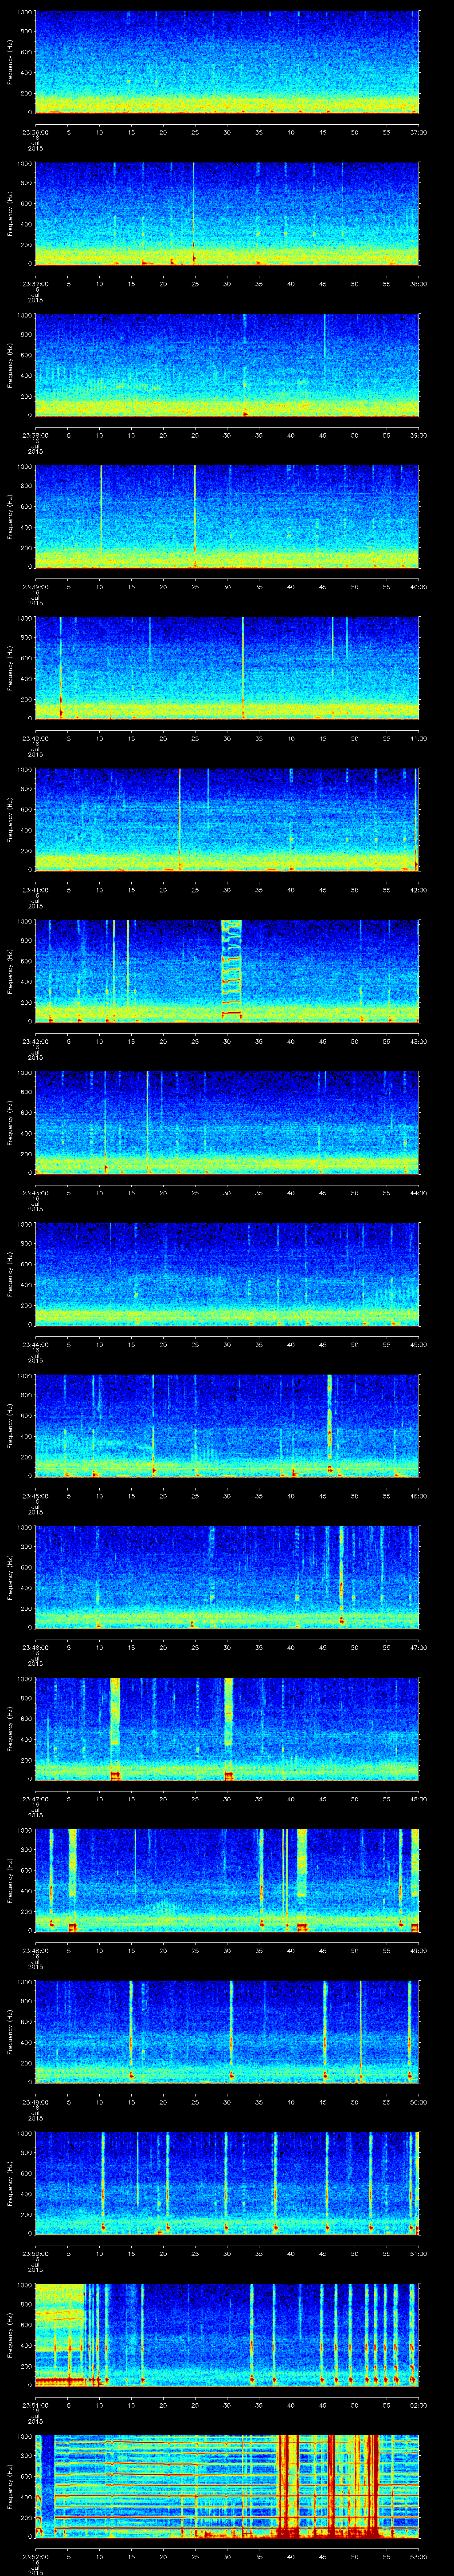This screenshot has width=454, height=2576.
Task: Open the spectrogram panel starting at 23:47:00
Action: [x=227, y=1729]
